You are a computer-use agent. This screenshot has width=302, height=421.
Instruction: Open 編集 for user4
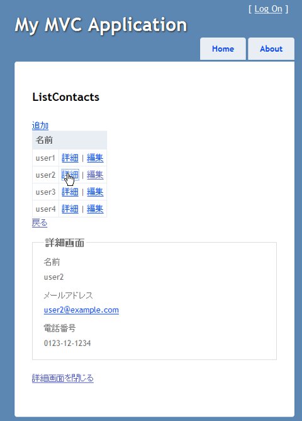pyautogui.click(x=95, y=209)
